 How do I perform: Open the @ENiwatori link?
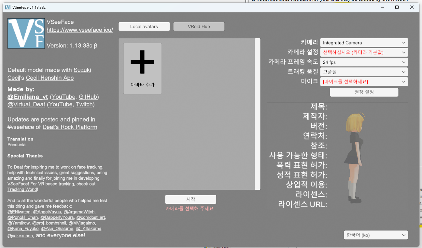(19, 212)
